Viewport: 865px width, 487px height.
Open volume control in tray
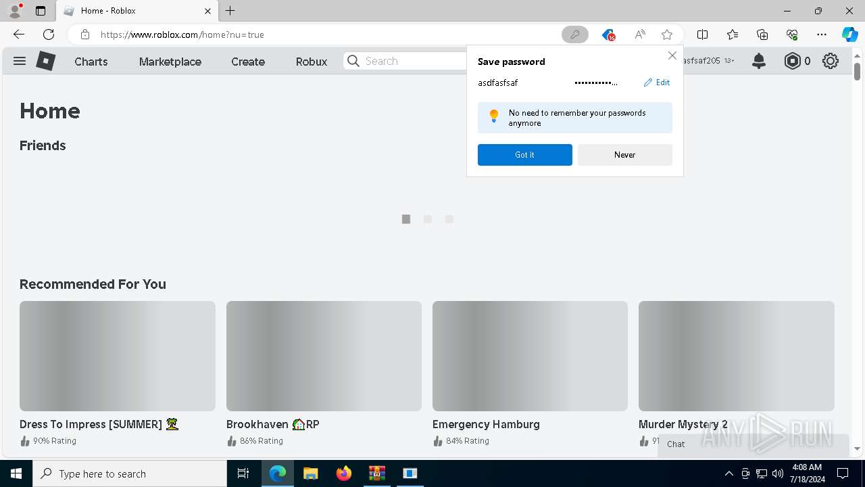click(x=778, y=473)
